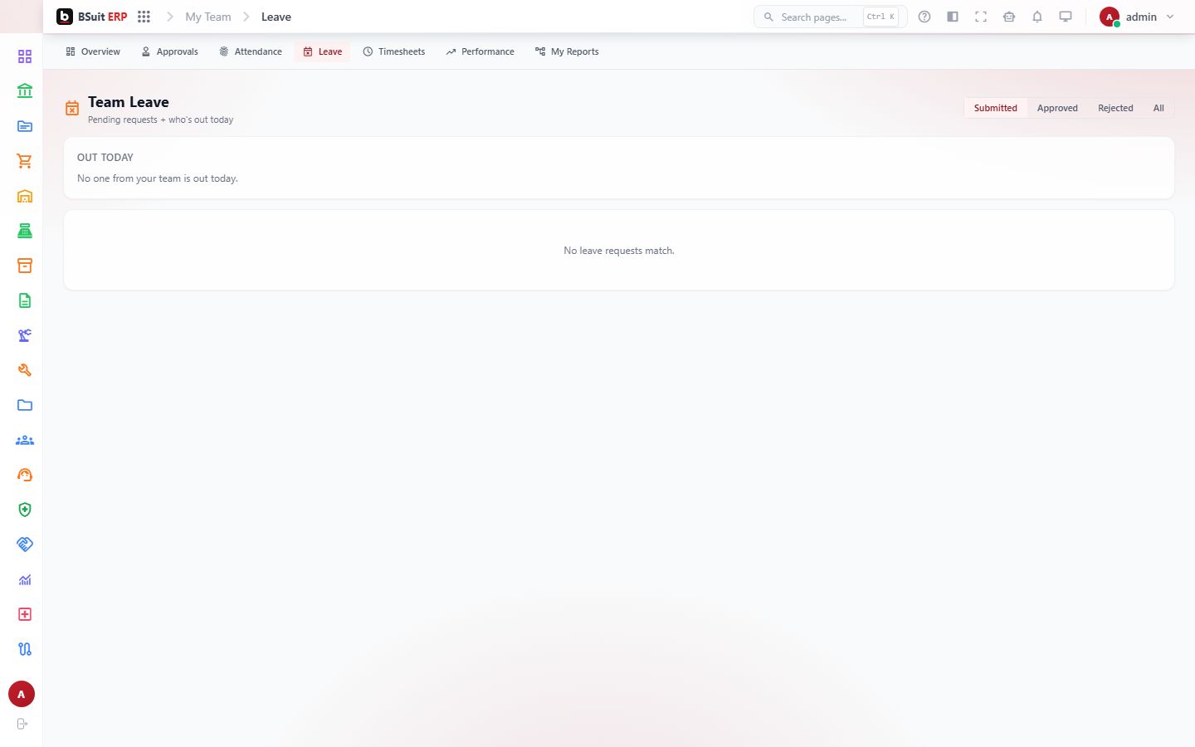Open the Timesheets tab

tap(394, 51)
